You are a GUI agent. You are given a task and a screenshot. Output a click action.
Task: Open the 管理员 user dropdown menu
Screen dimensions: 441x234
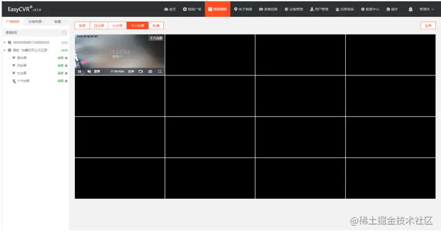pyautogui.click(x=426, y=9)
